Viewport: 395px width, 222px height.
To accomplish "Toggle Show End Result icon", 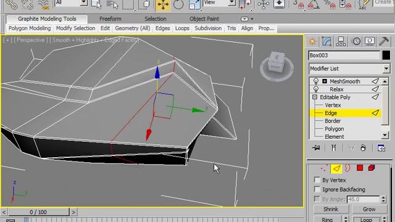I will [x=333, y=148].
